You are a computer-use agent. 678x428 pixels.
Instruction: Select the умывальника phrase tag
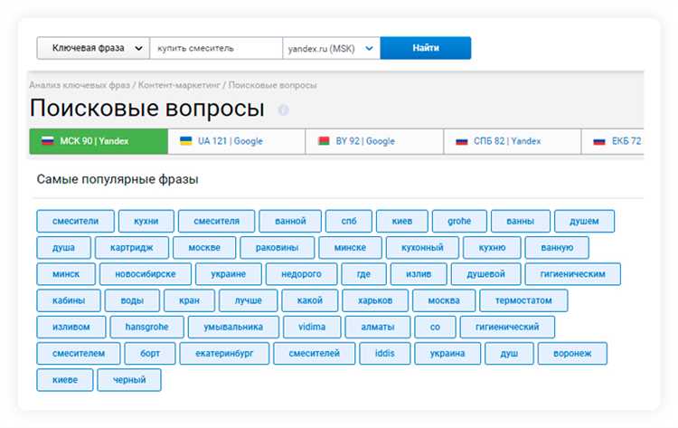point(233,327)
